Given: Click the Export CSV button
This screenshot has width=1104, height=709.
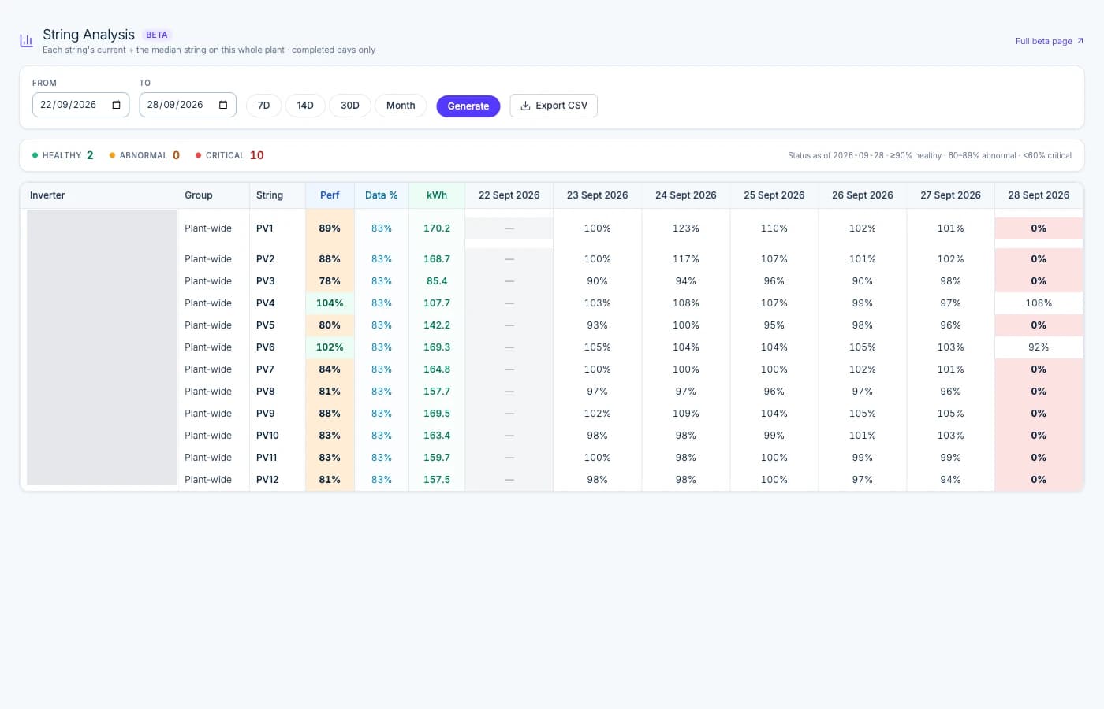Looking at the screenshot, I should coord(554,106).
